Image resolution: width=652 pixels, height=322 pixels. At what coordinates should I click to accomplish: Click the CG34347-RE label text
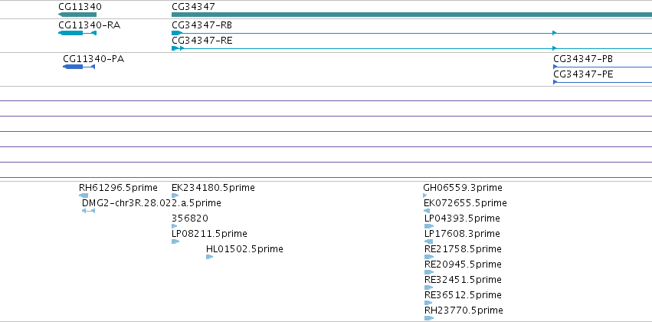[x=202, y=41]
